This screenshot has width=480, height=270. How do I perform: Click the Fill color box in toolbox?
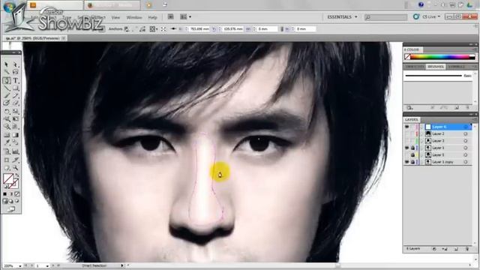click(8, 178)
